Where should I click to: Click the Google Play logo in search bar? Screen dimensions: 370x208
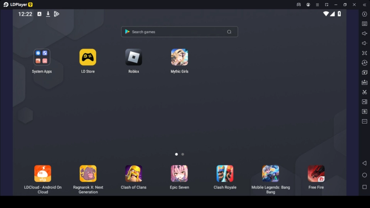click(127, 32)
